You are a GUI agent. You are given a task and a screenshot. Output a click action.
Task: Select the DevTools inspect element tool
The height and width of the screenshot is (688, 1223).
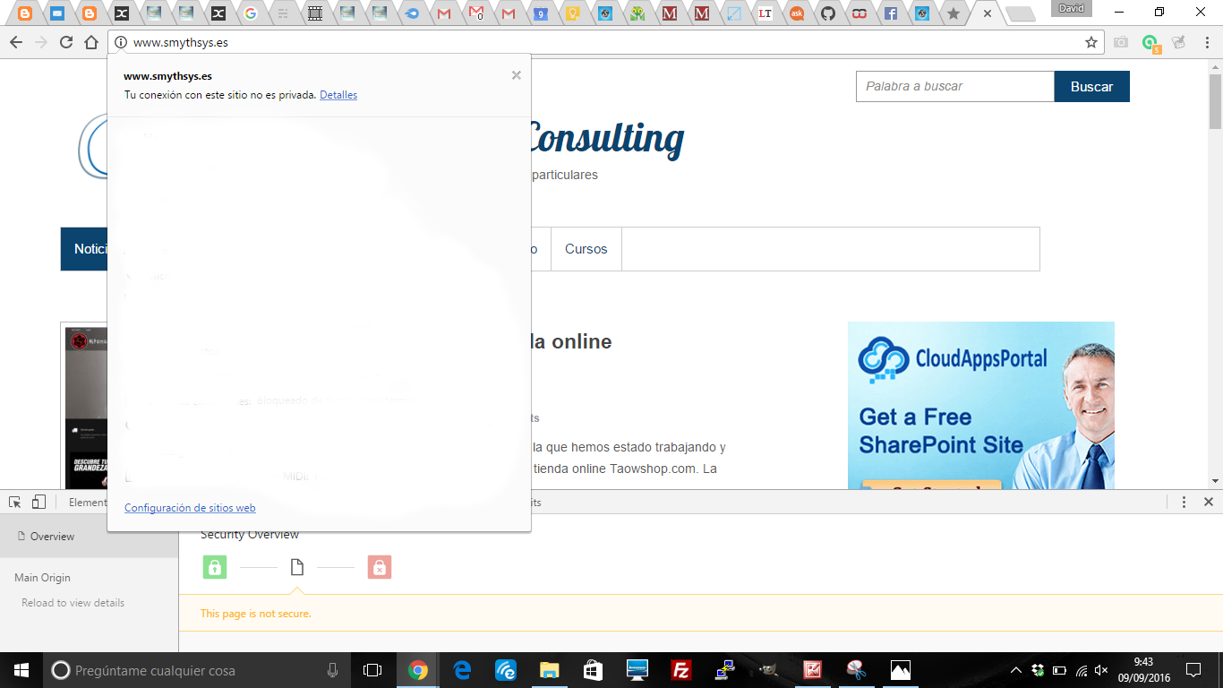(15, 503)
